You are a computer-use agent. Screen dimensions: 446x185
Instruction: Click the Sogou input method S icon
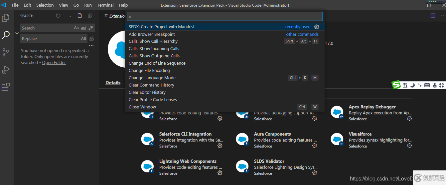pyautogui.click(x=396, y=85)
